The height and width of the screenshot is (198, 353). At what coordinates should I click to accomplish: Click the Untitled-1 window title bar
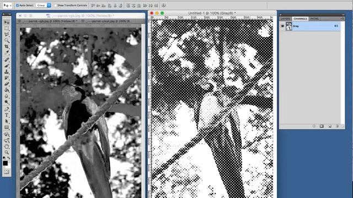212,13
